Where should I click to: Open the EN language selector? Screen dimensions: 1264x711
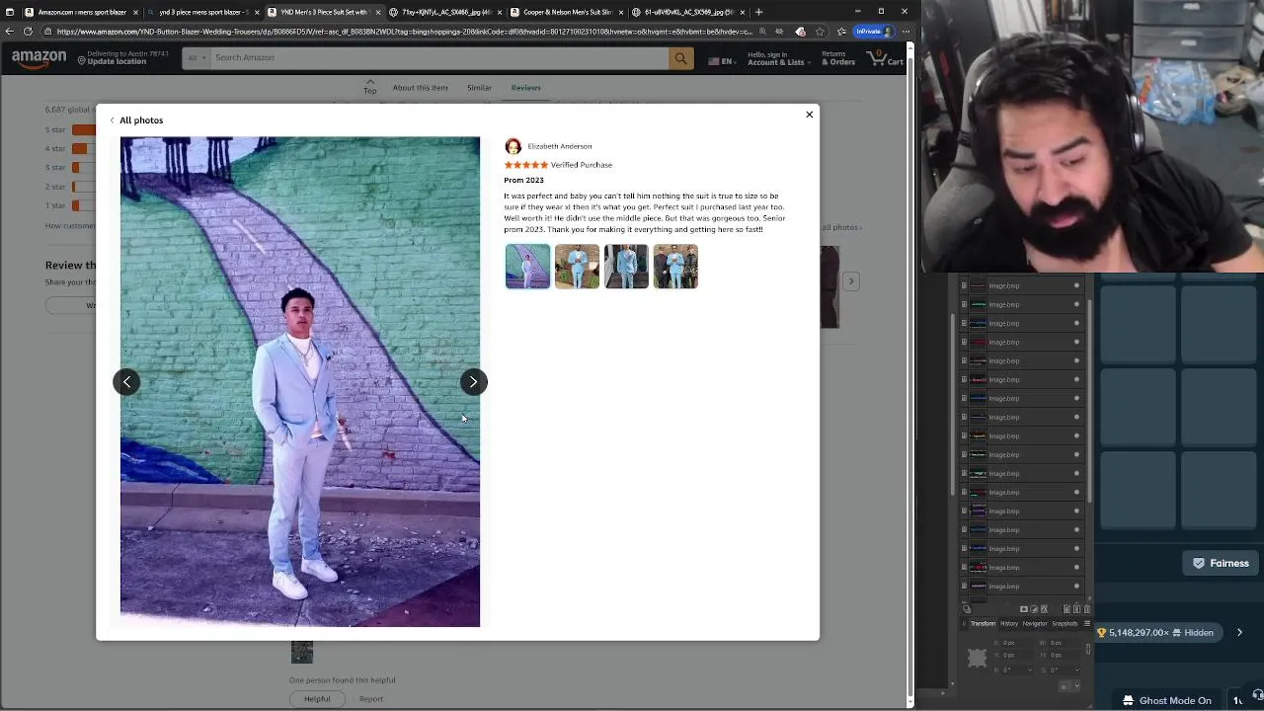pyautogui.click(x=721, y=61)
